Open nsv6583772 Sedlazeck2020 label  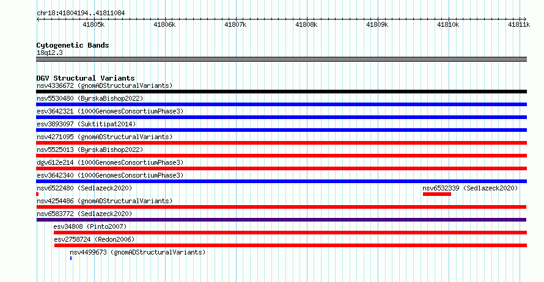(x=84, y=214)
